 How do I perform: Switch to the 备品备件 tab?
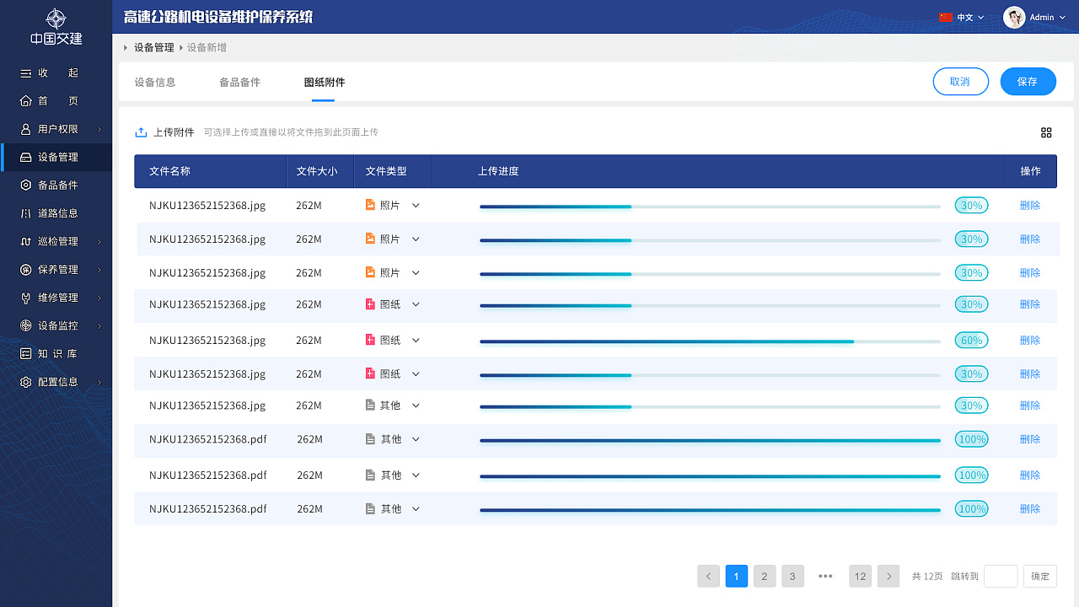tap(239, 83)
